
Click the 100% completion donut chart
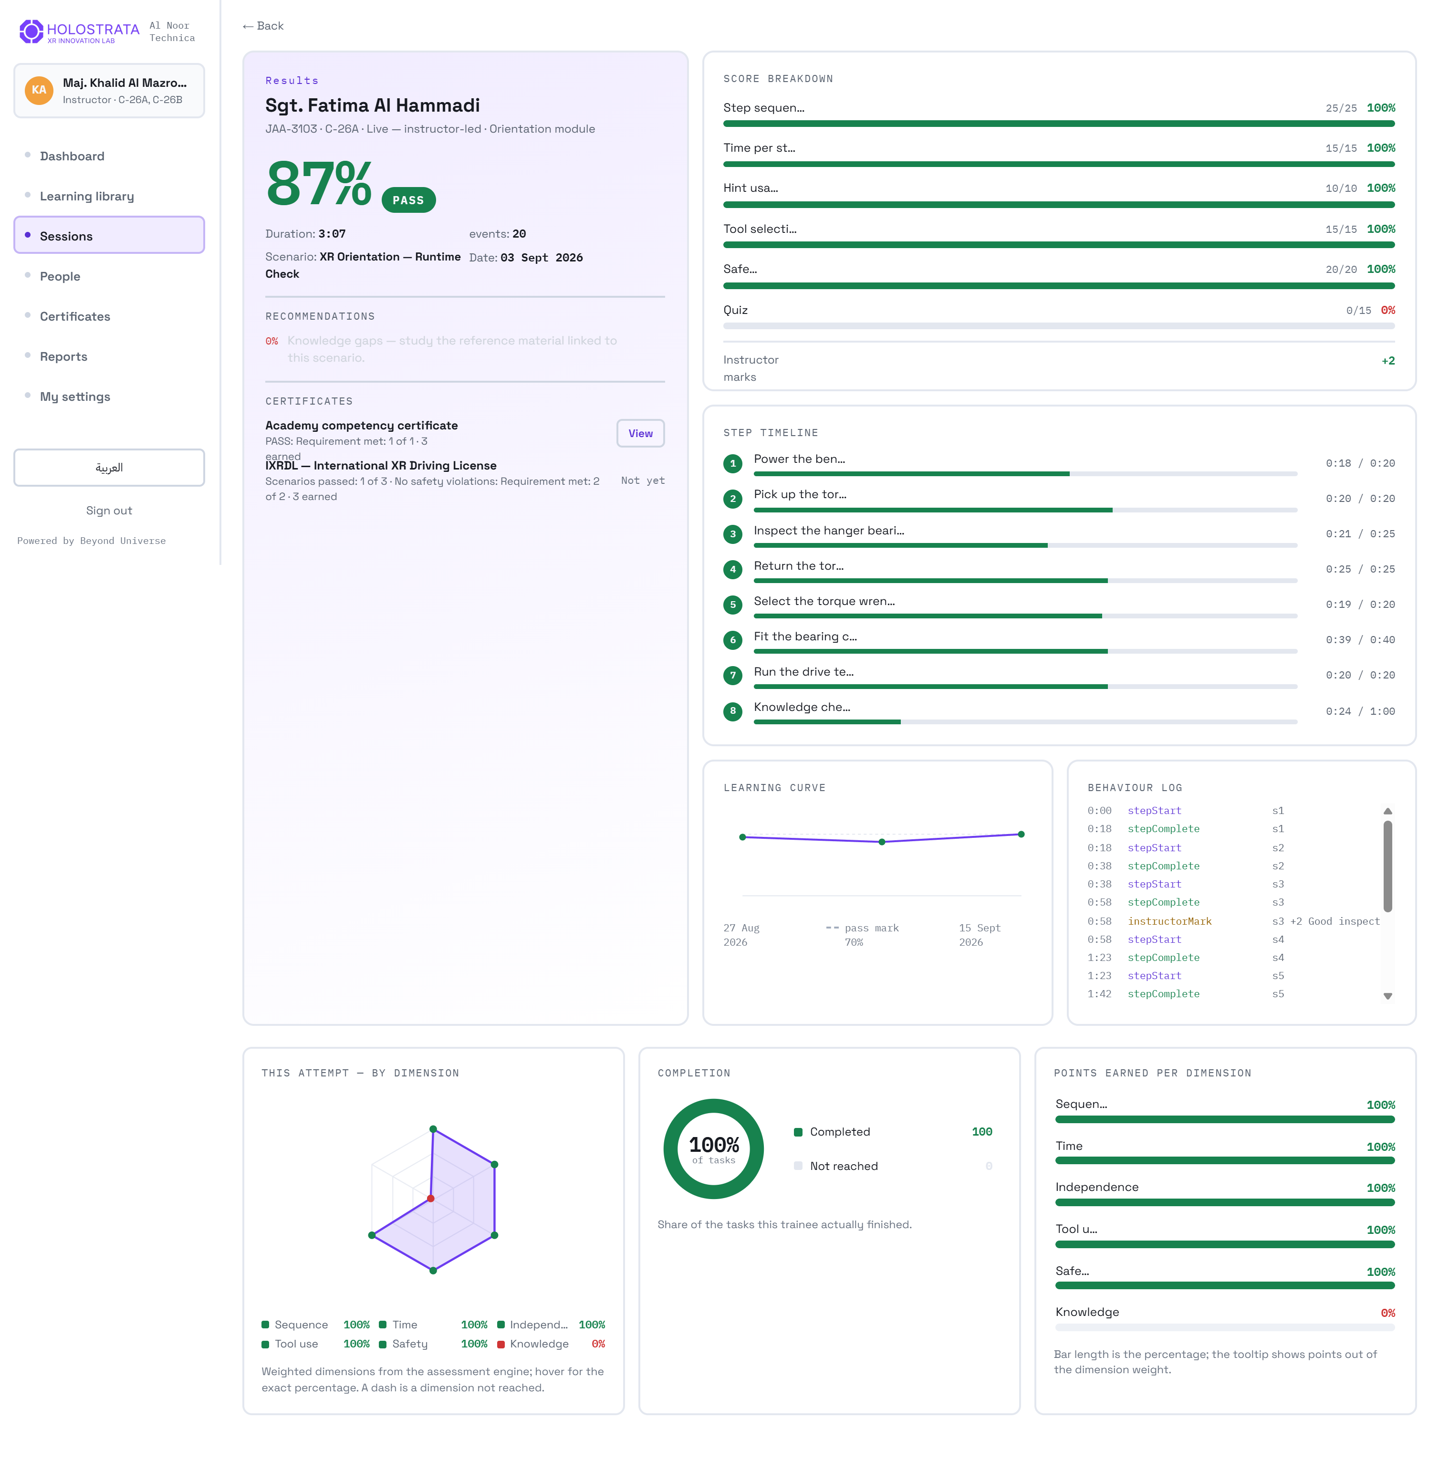[713, 1149]
